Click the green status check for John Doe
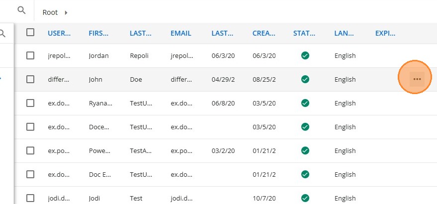 [305, 79]
